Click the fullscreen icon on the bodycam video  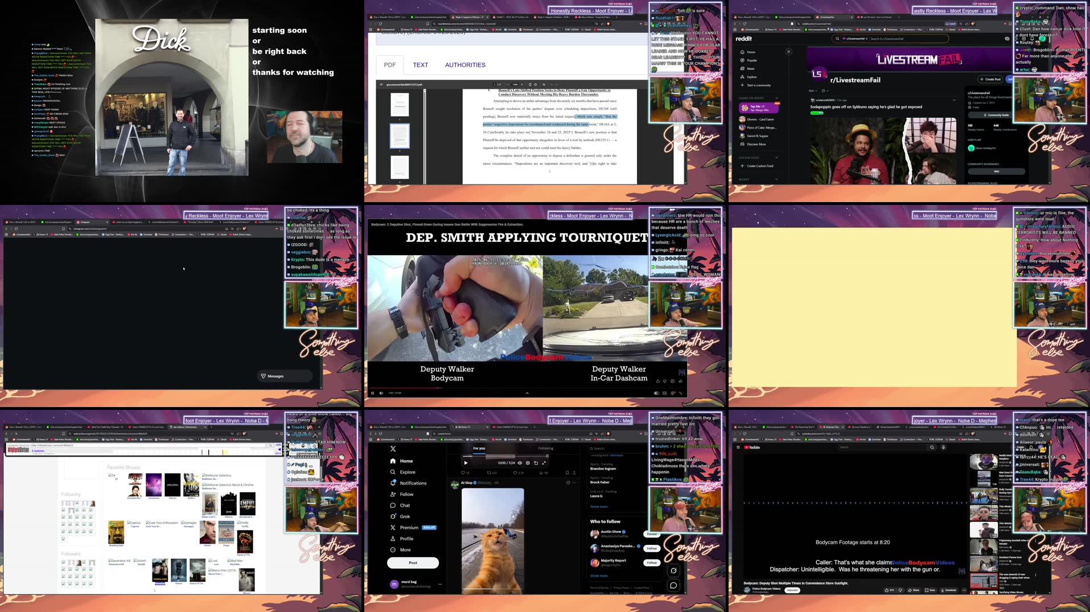tap(680, 393)
